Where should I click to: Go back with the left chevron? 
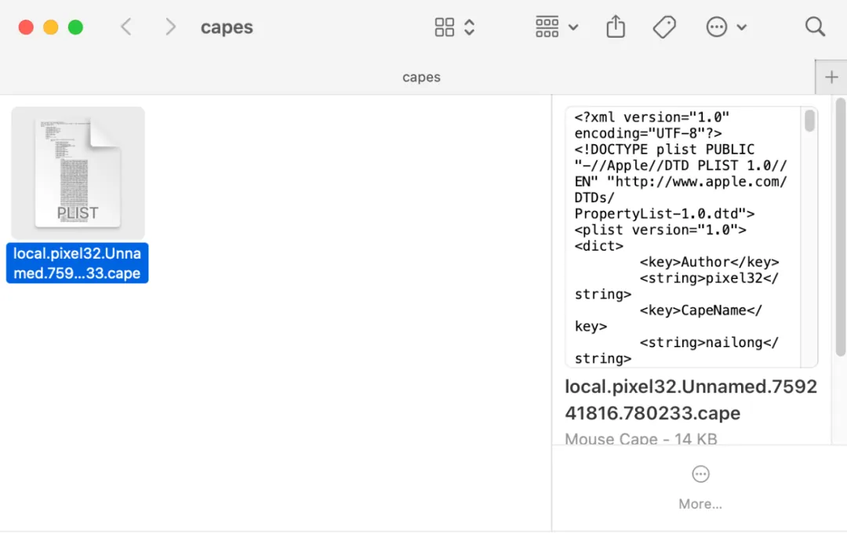click(x=125, y=27)
